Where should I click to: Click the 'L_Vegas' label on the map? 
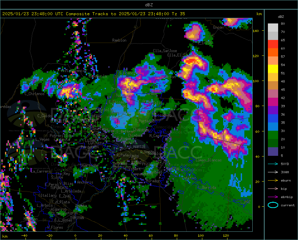42,139
